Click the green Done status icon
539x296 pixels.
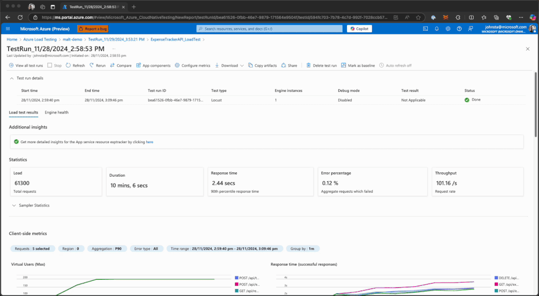point(467,100)
